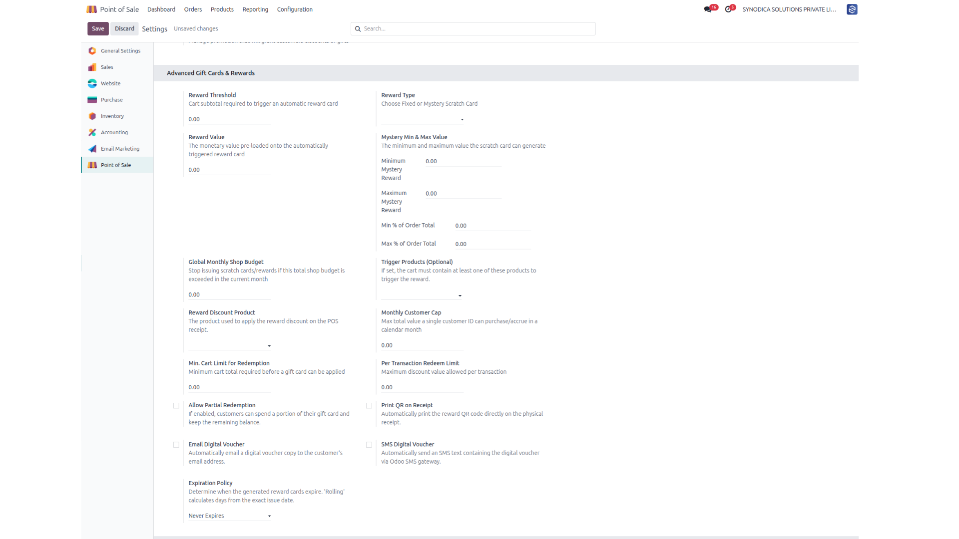Click the Unsaved changes status text

196,29
